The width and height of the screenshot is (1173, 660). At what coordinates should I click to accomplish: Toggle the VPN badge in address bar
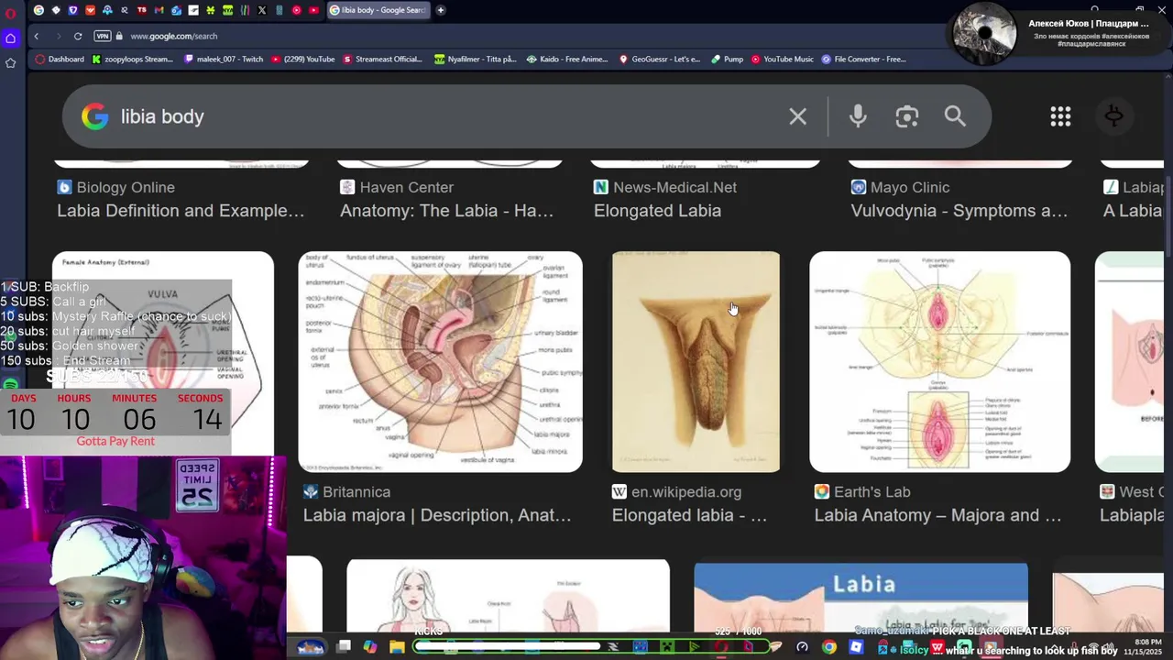point(103,36)
